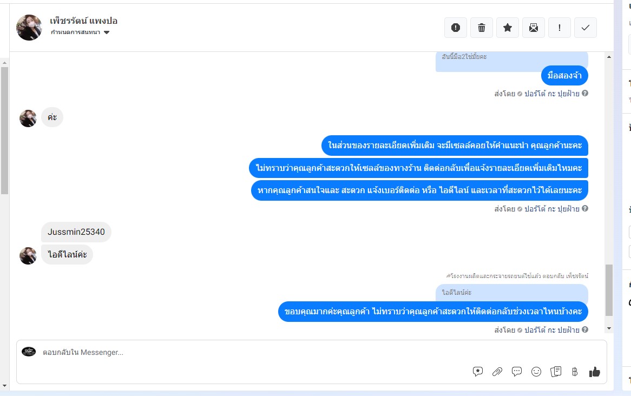Delete conversation with trash can icon
This screenshot has width=631, height=396.
[482, 28]
